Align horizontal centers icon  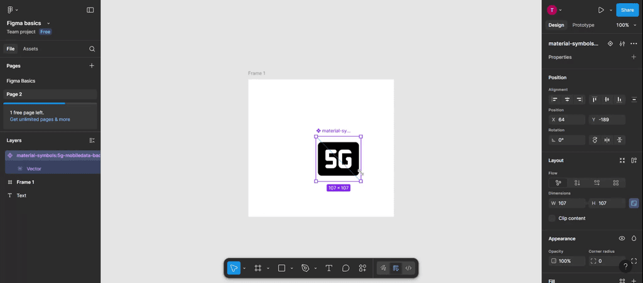(567, 99)
